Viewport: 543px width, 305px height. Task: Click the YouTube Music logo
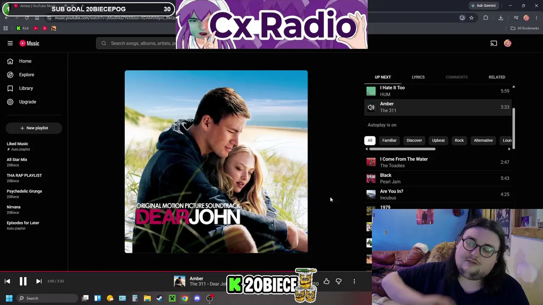tap(29, 43)
